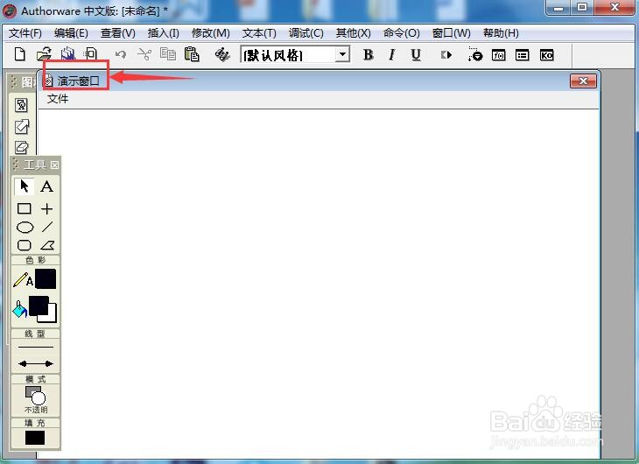The height and width of the screenshot is (464, 639).
Task: Open the Variables window icon
Action: 522,55
